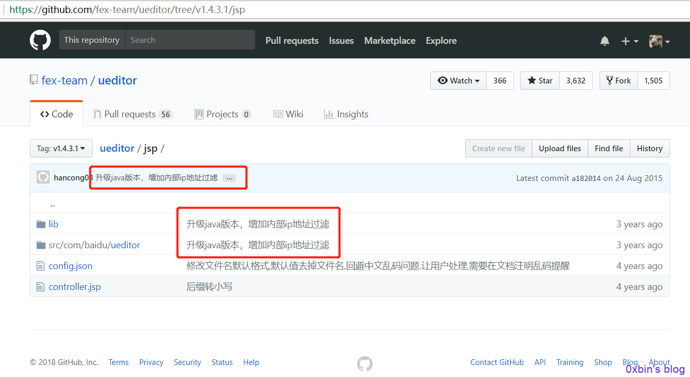Open the footer Security link

pos(187,362)
